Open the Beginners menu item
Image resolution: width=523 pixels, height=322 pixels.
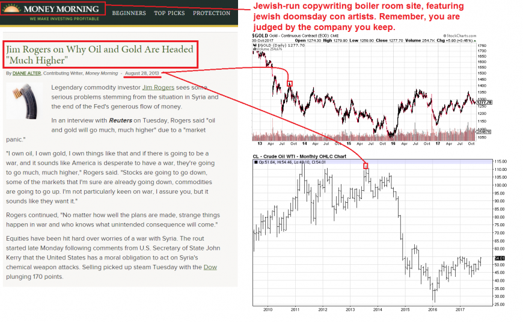click(x=129, y=13)
